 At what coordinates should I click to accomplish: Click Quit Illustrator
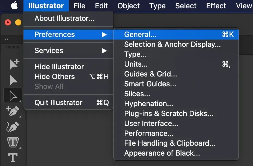58,103
